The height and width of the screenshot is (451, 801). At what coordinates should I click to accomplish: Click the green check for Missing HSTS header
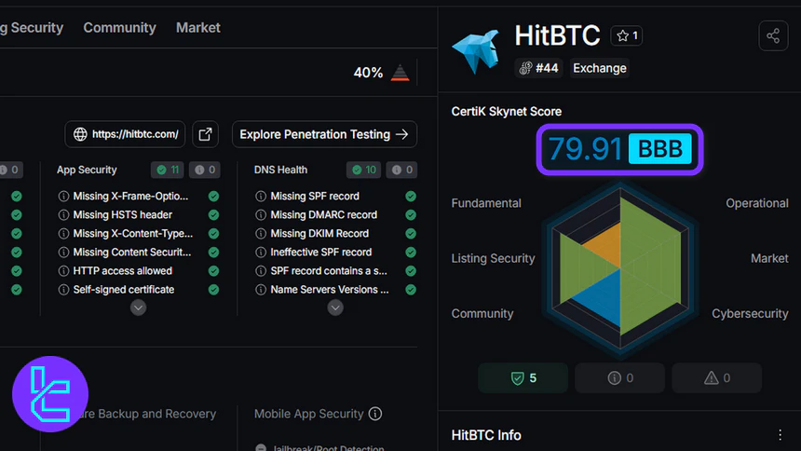[213, 215]
